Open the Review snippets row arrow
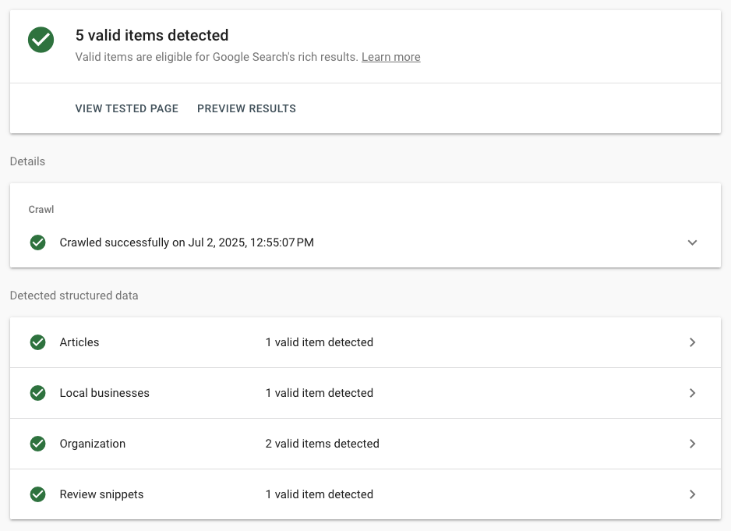Viewport: 731px width, 531px height. pos(692,494)
